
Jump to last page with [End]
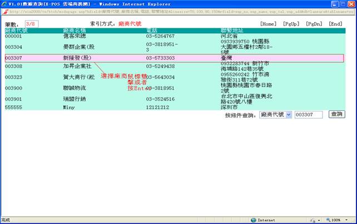(335, 24)
